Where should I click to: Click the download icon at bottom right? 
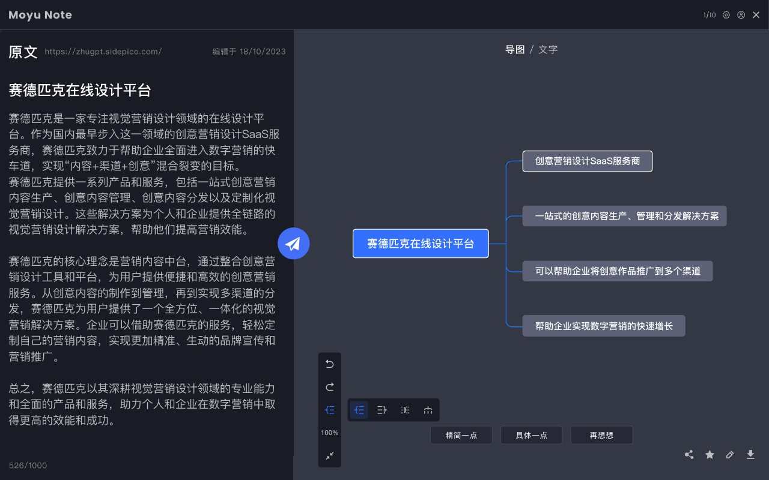pos(750,454)
